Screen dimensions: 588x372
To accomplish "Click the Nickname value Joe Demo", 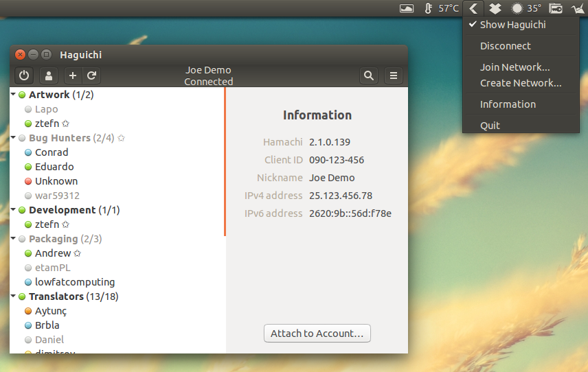I will tap(332, 178).
